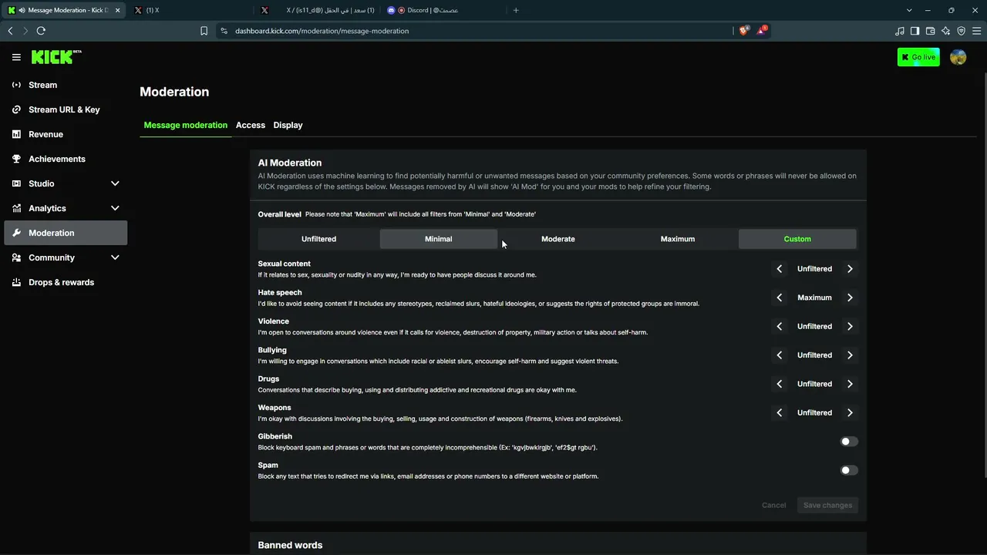Viewport: 987px width, 555px height.
Task: Click the Drops & rewards icon
Action: point(16,282)
